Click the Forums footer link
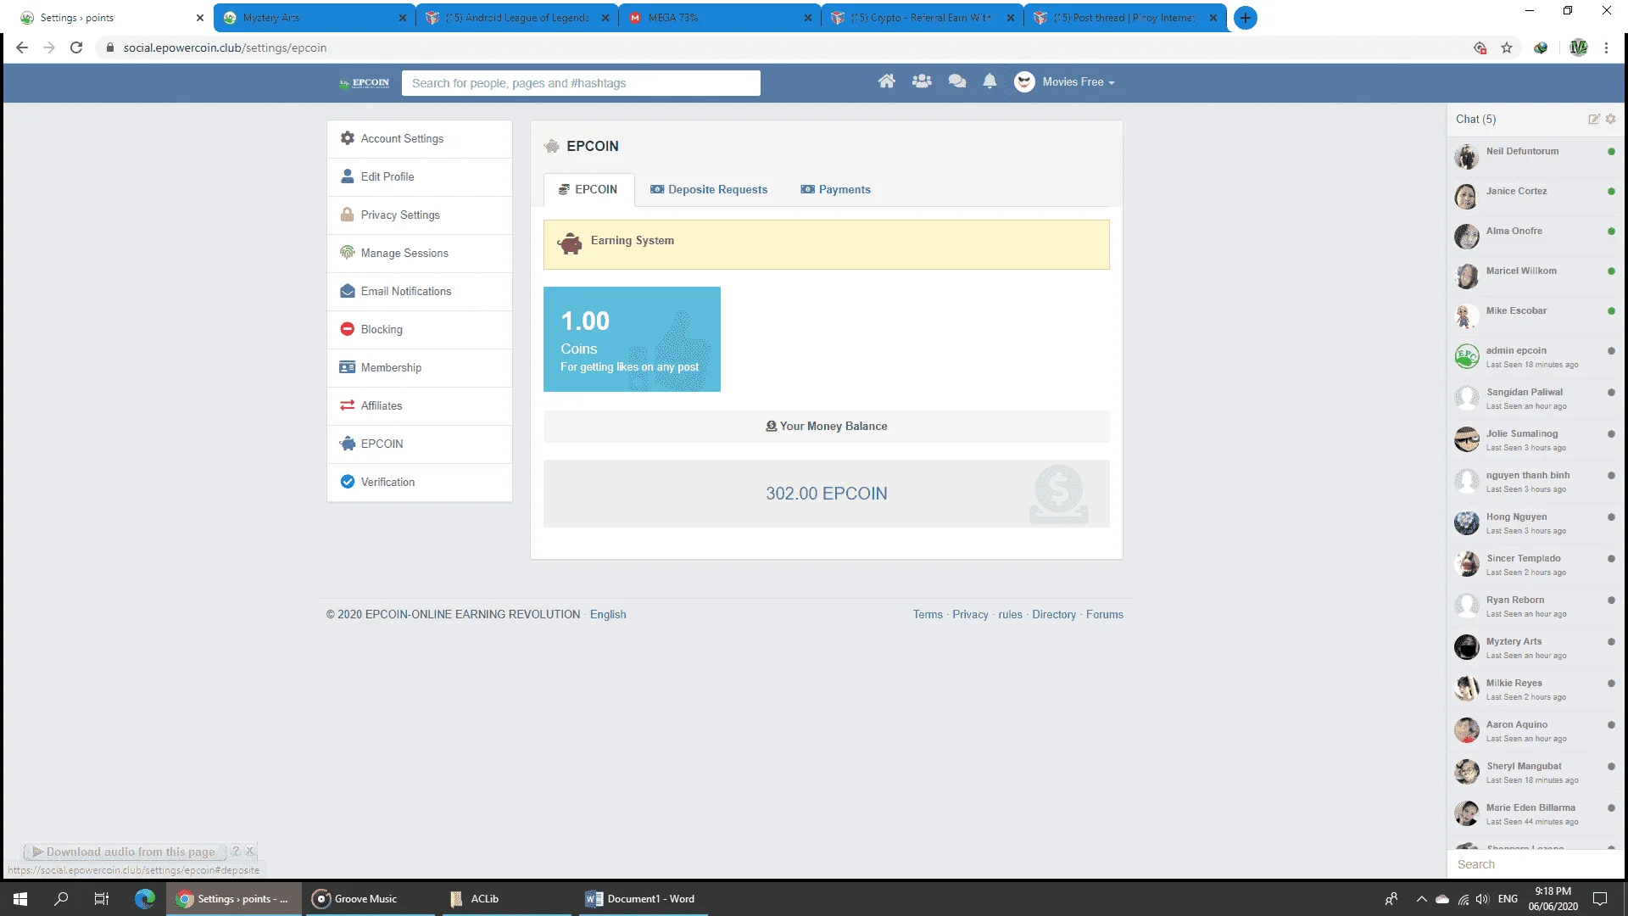 click(1105, 614)
